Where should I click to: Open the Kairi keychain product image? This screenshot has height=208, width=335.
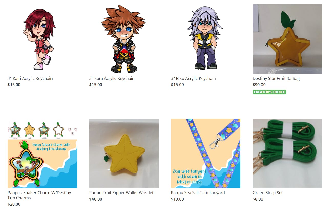pos(42,39)
